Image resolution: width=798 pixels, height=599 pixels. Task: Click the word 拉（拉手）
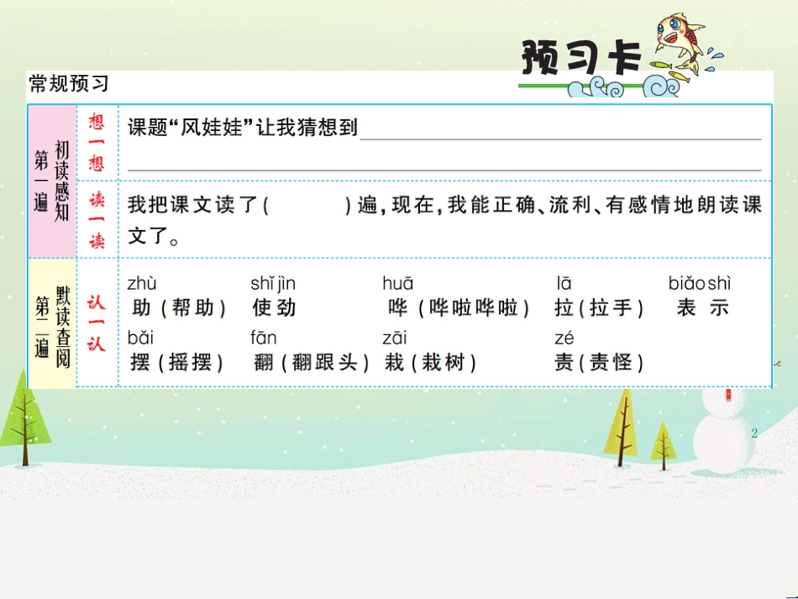tap(599, 307)
